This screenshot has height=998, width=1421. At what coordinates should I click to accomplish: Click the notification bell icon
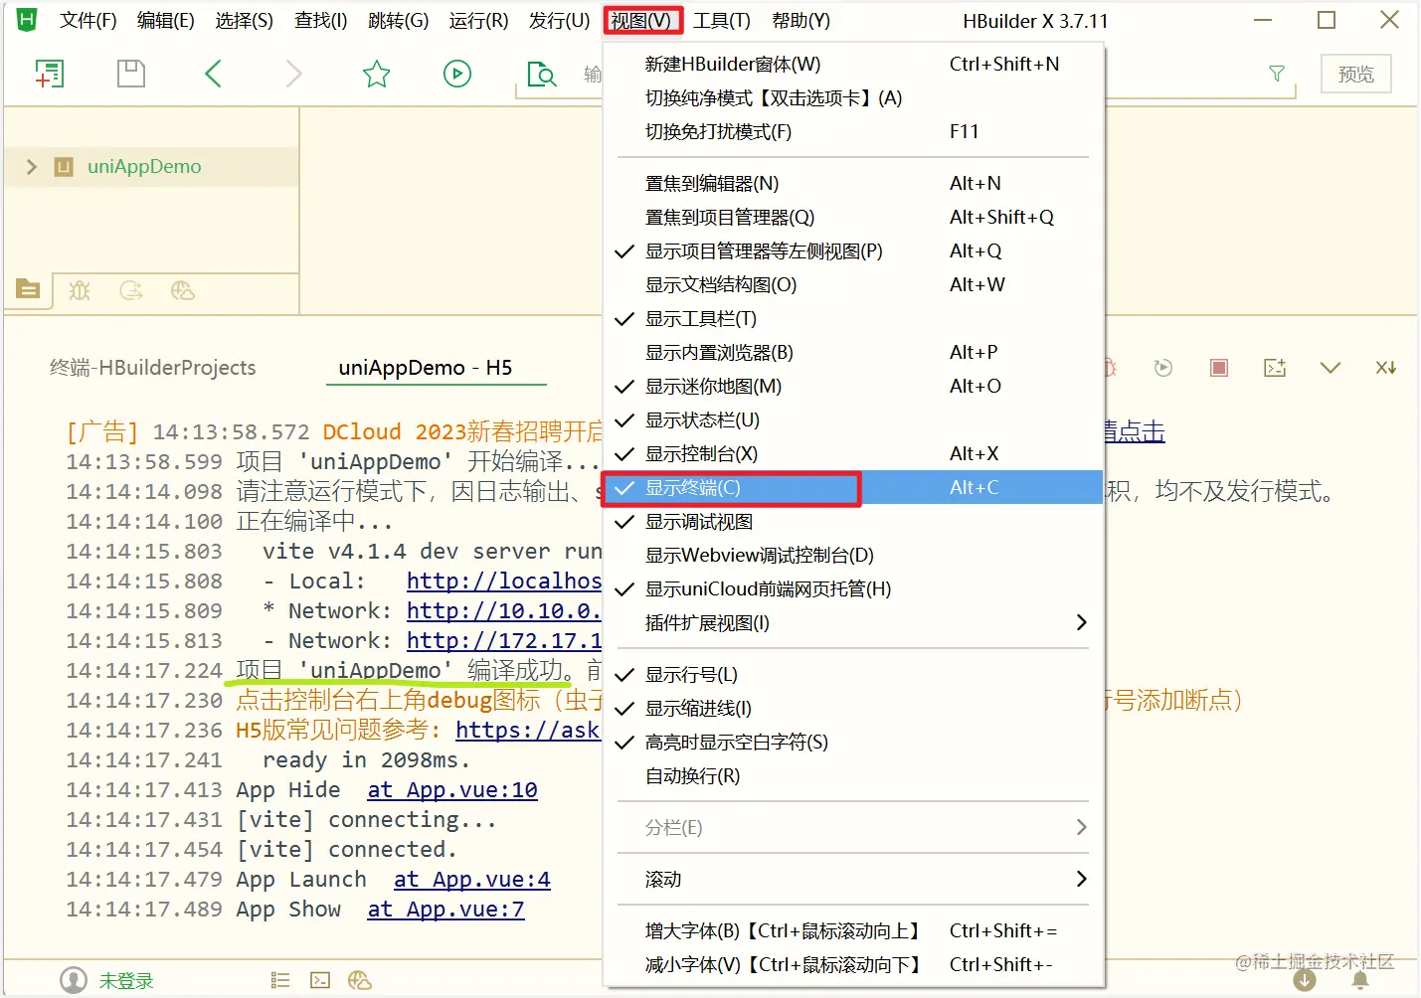click(1360, 980)
